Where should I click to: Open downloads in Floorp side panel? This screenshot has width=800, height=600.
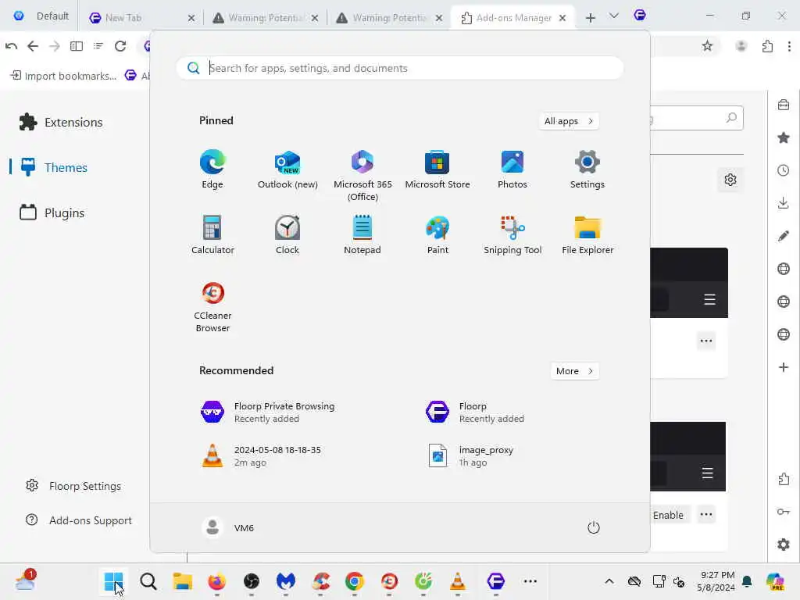pyautogui.click(x=784, y=203)
